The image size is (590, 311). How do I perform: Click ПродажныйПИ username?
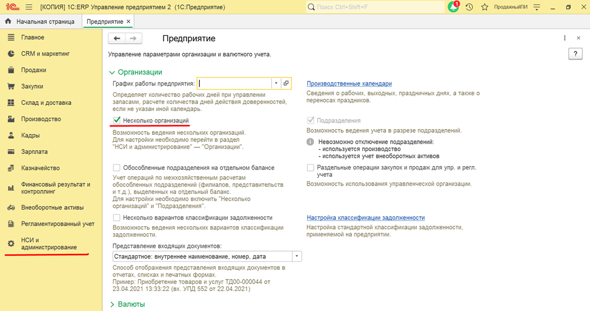click(x=511, y=7)
